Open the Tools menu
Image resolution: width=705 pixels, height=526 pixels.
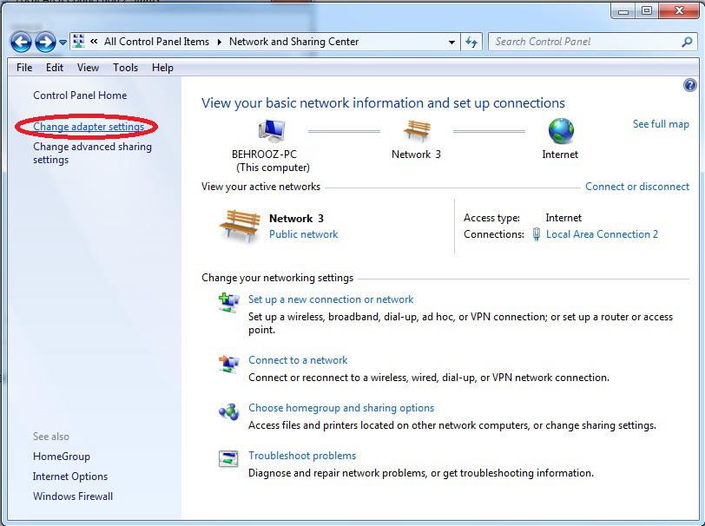pos(125,68)
